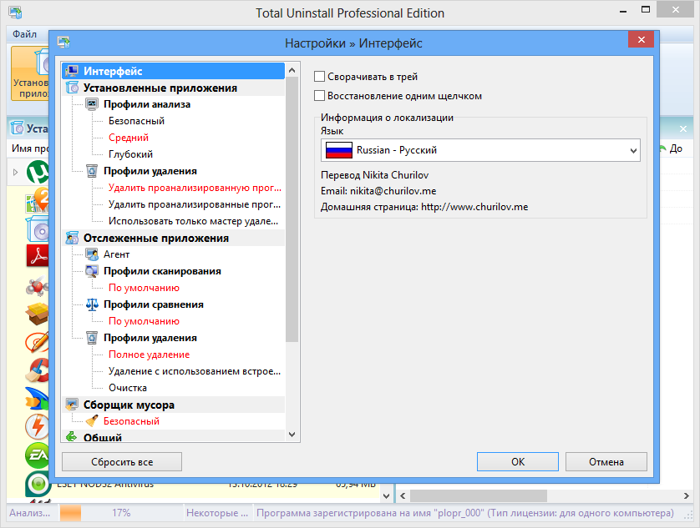The width and height of the screenshot is (700, 528).
Task: Select Использовать только мастер удале... profile
Action: [193, 221]
